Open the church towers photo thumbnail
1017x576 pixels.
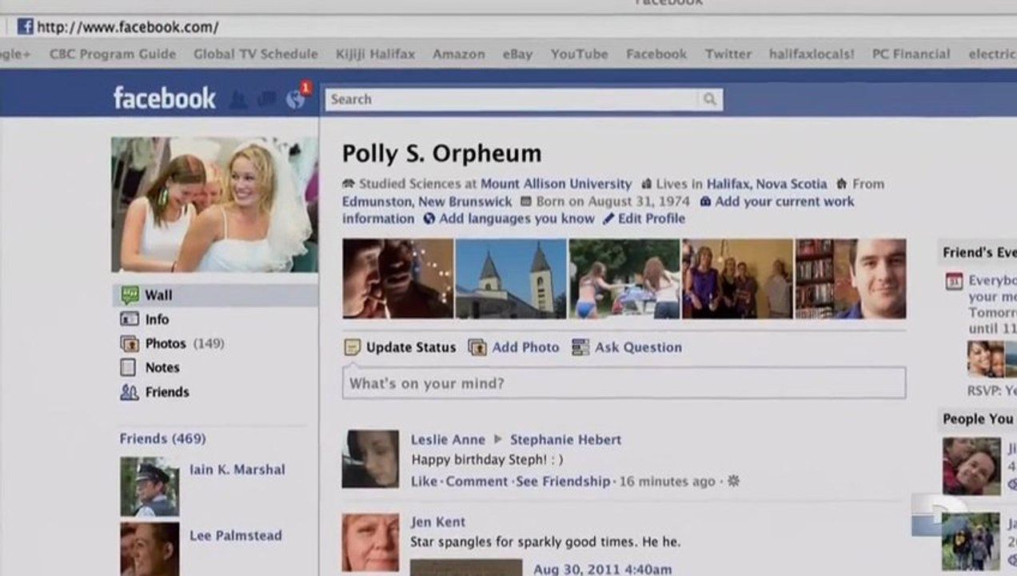(511, 278)
